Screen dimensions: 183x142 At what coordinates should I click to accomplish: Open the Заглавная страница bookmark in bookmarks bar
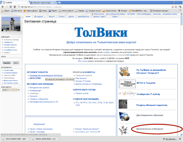(x=160, y=11)
